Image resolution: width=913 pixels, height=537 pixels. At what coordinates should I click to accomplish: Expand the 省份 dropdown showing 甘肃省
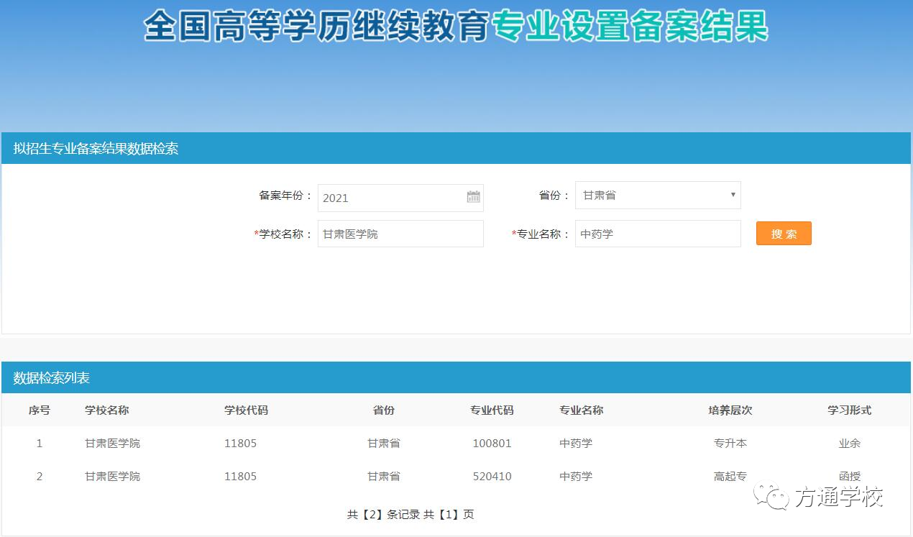pos(657,195)
